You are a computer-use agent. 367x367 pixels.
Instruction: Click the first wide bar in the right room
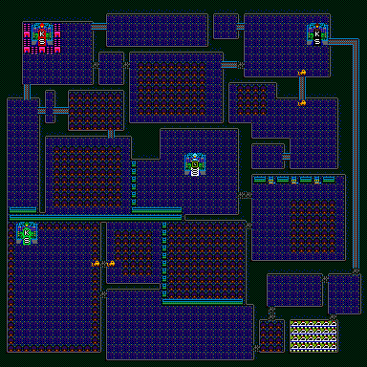coord(260,180)
